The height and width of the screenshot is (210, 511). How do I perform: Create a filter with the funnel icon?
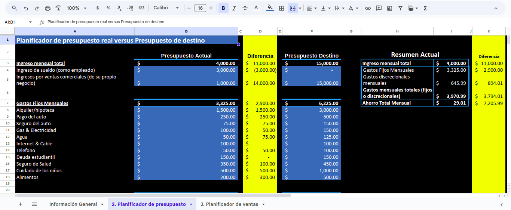400,8
